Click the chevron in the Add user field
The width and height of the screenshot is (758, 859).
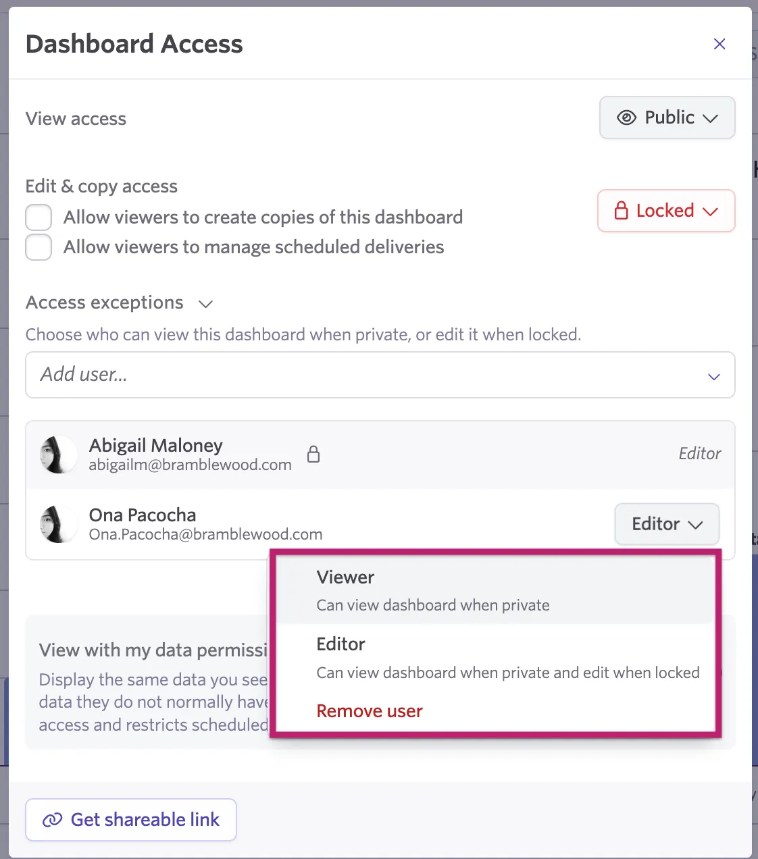pyautogui.click(x=714, y=376)
